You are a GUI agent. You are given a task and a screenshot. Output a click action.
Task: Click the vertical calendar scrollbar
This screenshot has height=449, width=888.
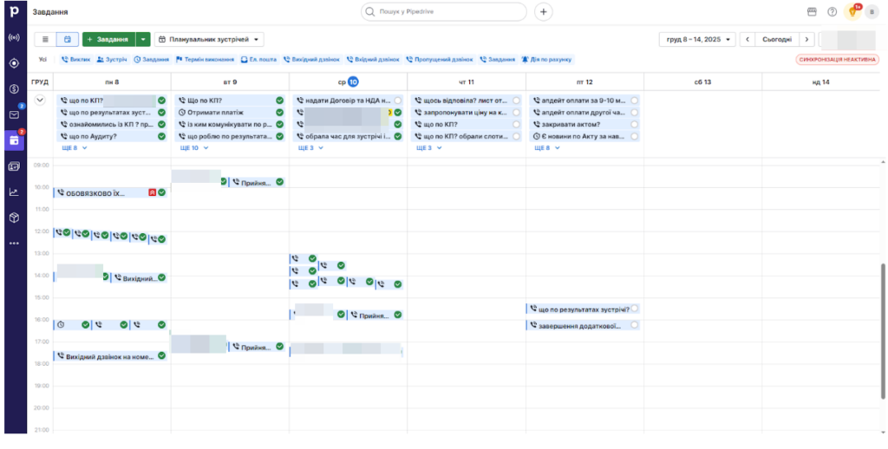[x=883, y=331]
